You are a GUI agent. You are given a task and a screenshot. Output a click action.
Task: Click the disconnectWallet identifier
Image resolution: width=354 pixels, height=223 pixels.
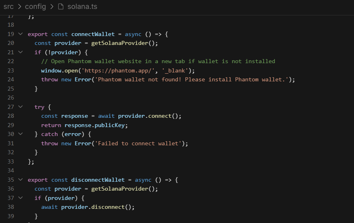point(98,180)
